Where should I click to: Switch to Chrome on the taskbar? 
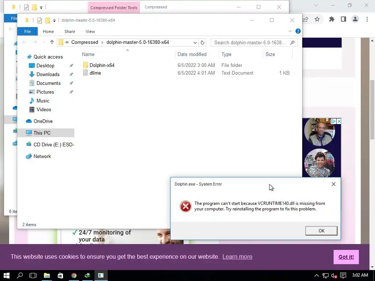point(74,276)
